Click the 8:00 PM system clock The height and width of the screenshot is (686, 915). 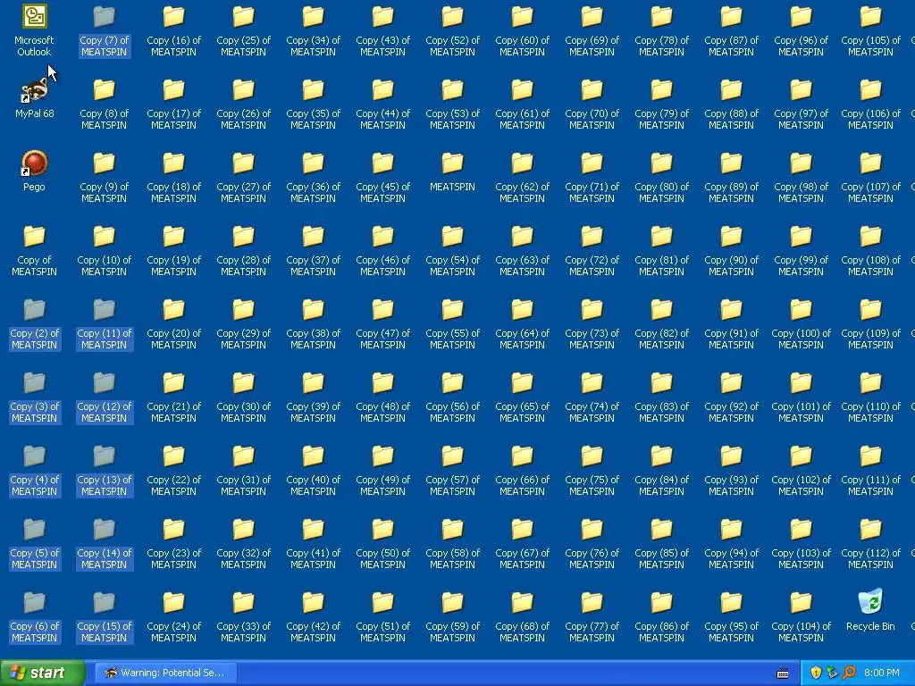point(882,673)
